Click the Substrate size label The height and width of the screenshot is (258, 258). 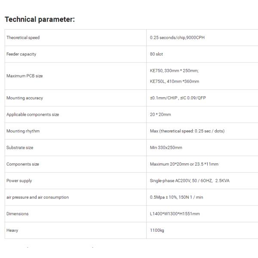[x=20, y=147]
